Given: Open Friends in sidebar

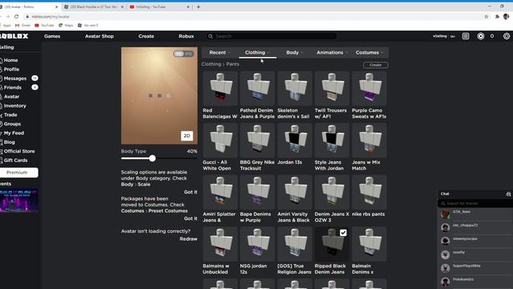Looking at the screenshot, I should click(13, 88).
